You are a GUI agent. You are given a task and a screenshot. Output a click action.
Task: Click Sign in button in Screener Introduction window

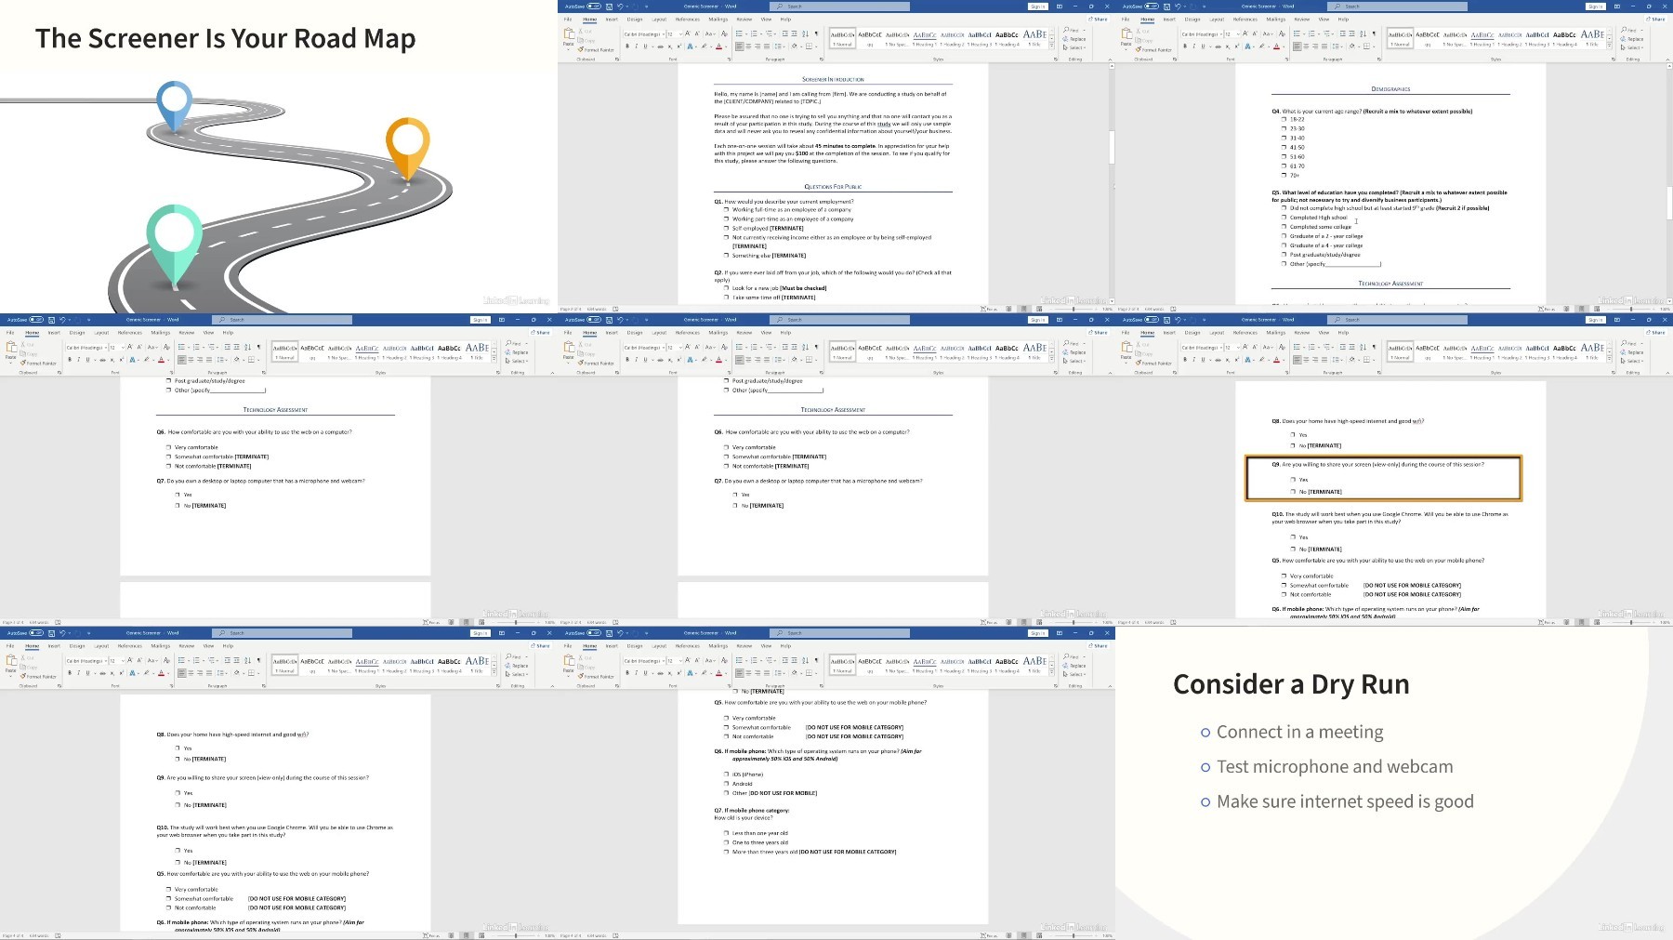pyautogui.click(x=1038, y=7)
